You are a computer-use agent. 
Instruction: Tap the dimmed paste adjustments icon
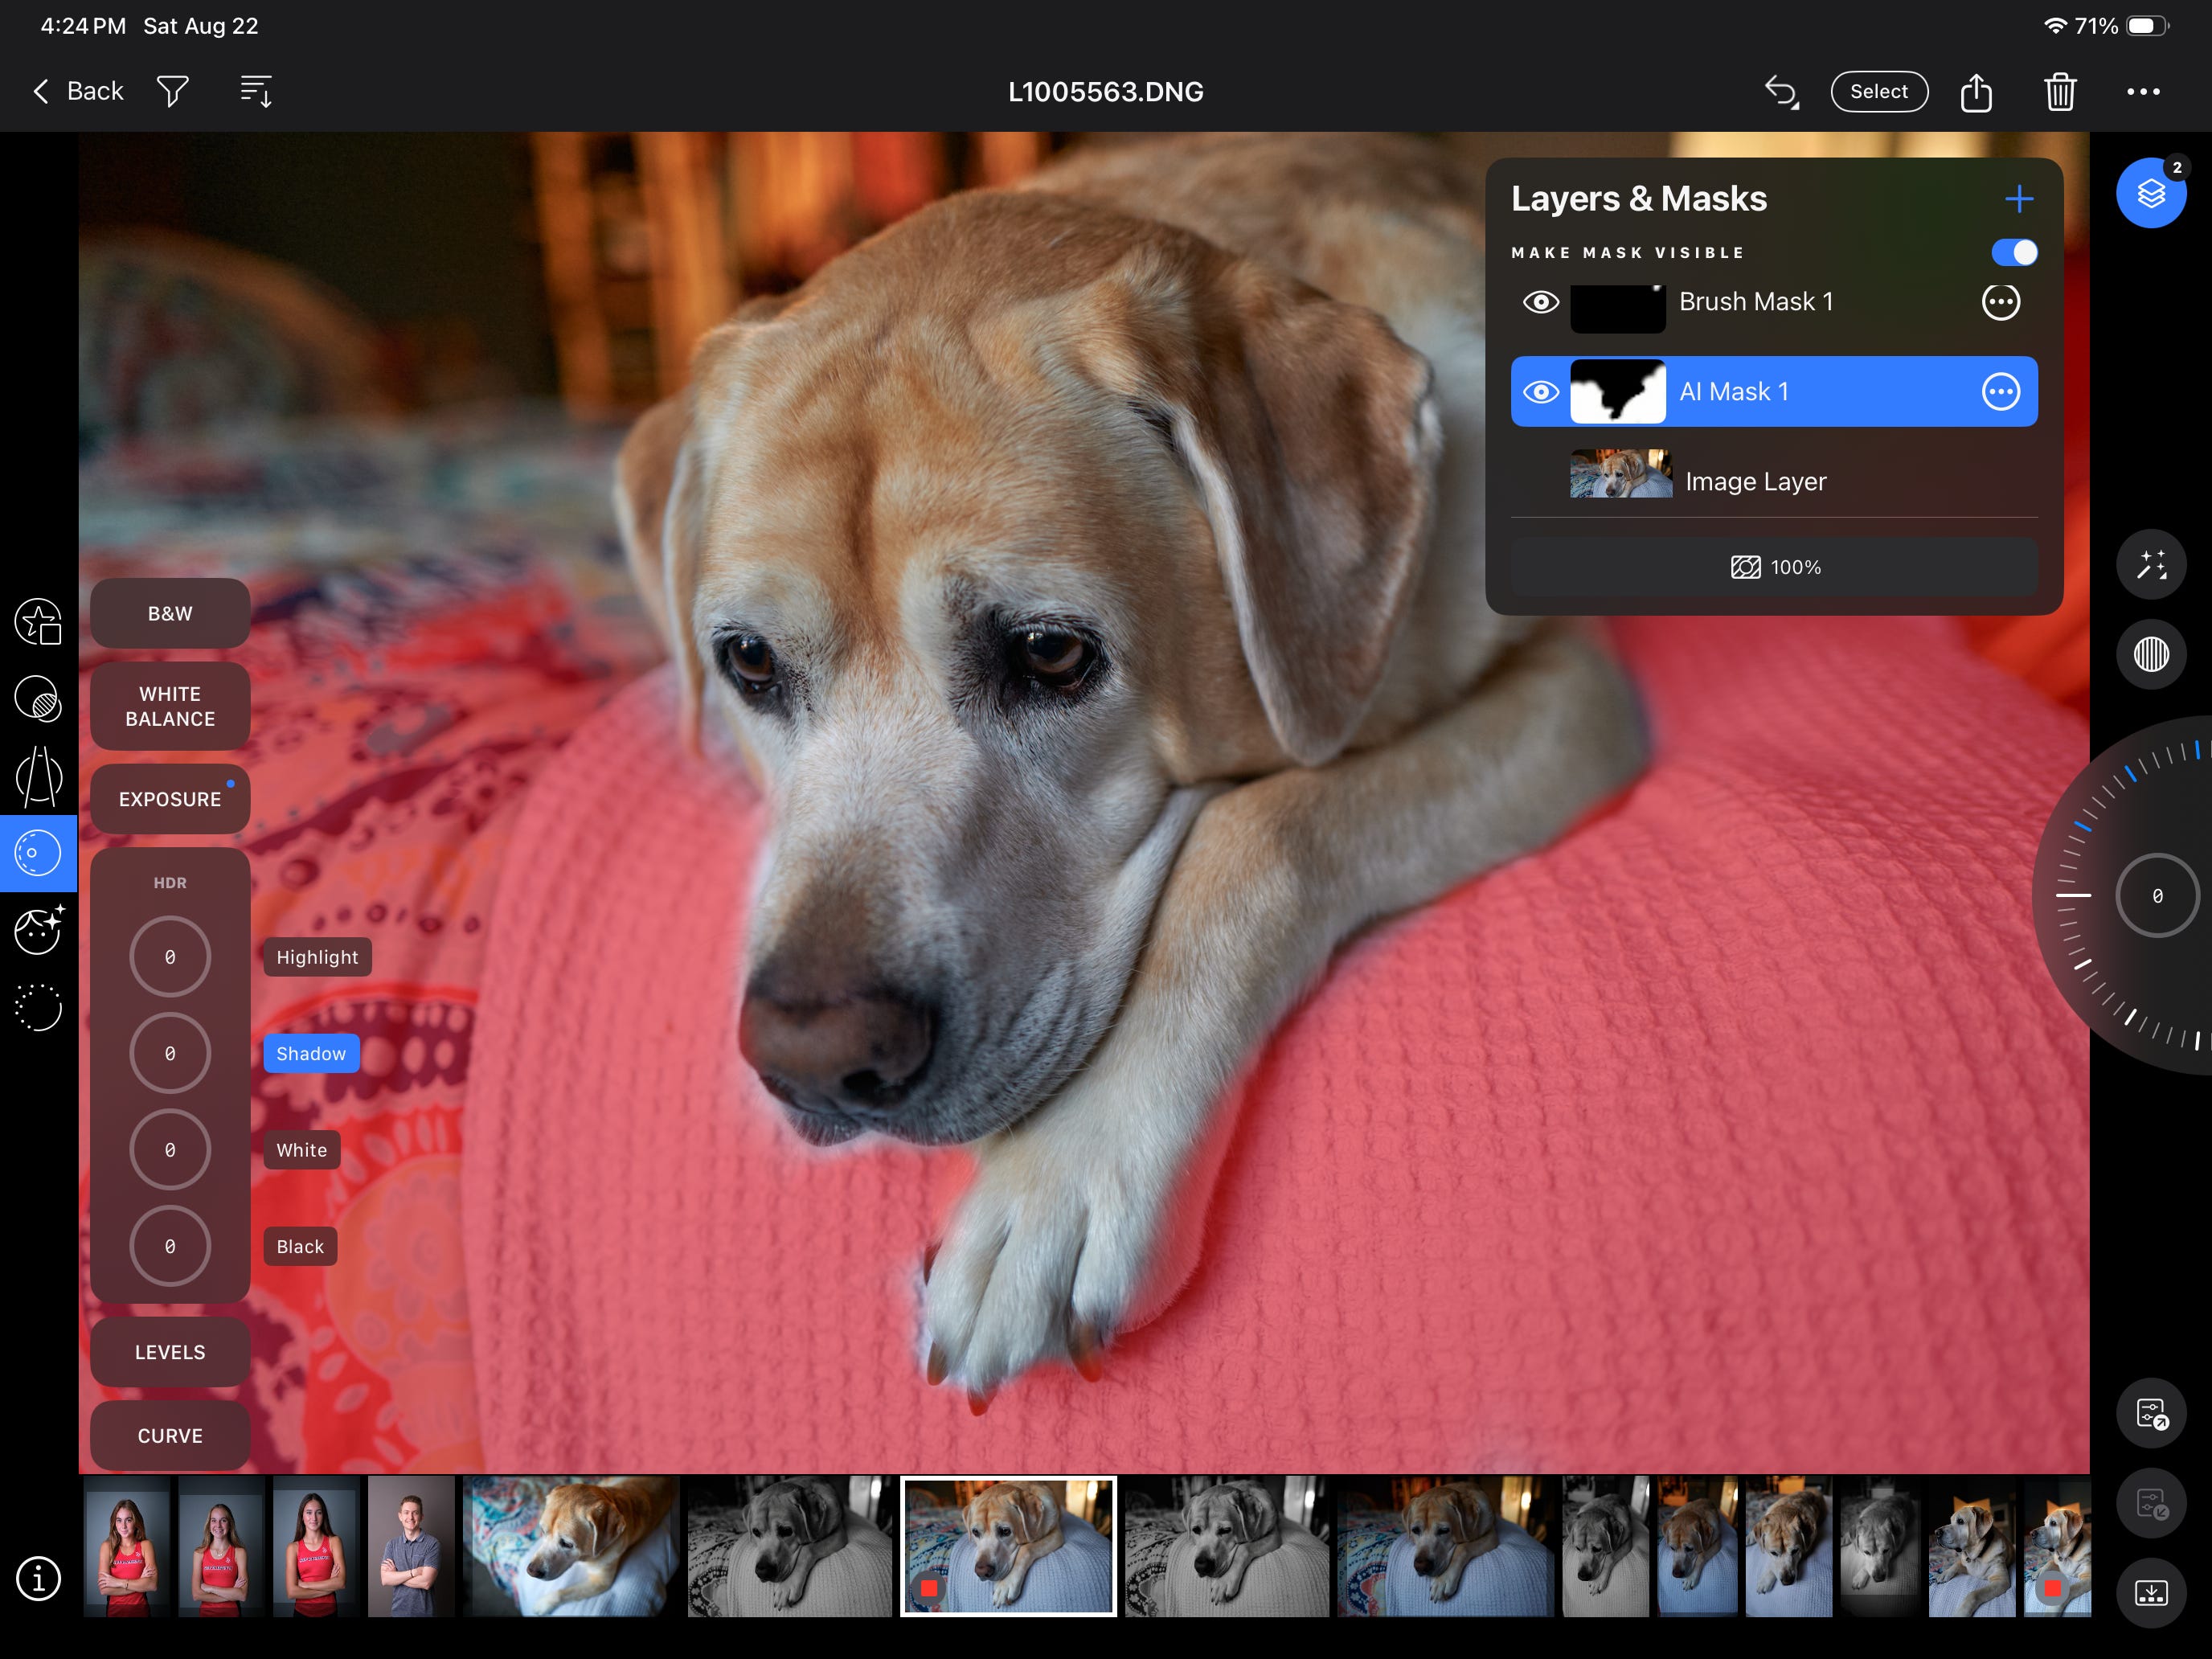pyautogui.click(x=2151, y=1504)
